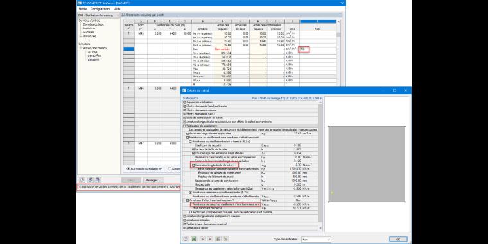Viewport: 488px width, 244px height.
Task: Click the note cell containing '13)'
Action: pyautogui.click(x=318, y=49)
